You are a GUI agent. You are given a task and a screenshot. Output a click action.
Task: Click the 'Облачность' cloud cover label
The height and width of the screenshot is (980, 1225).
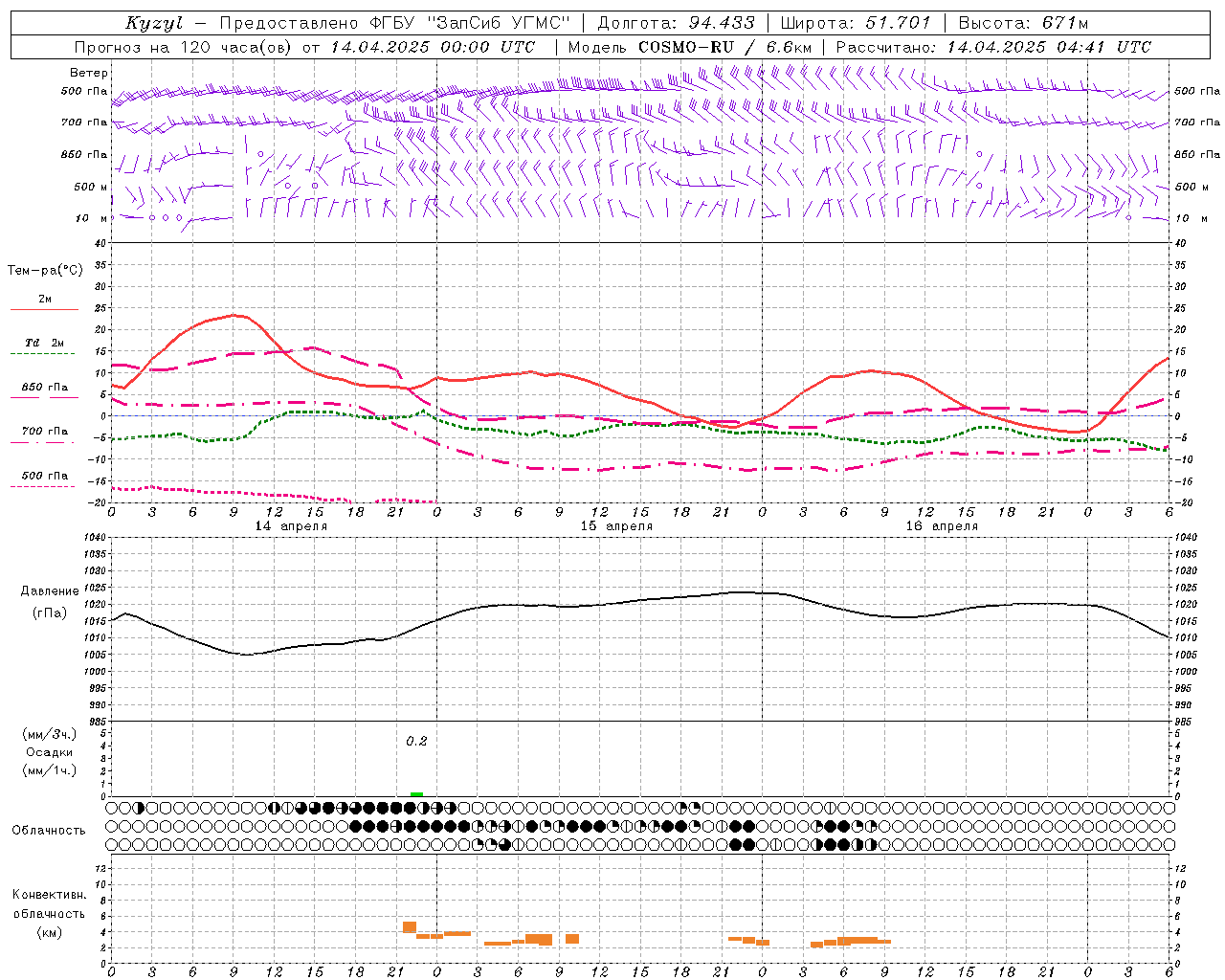tap(49, 831)
